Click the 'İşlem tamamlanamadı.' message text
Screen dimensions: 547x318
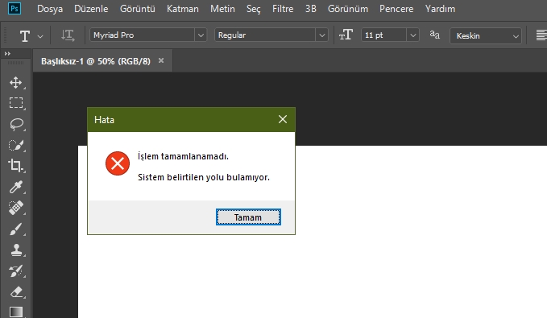183,156
